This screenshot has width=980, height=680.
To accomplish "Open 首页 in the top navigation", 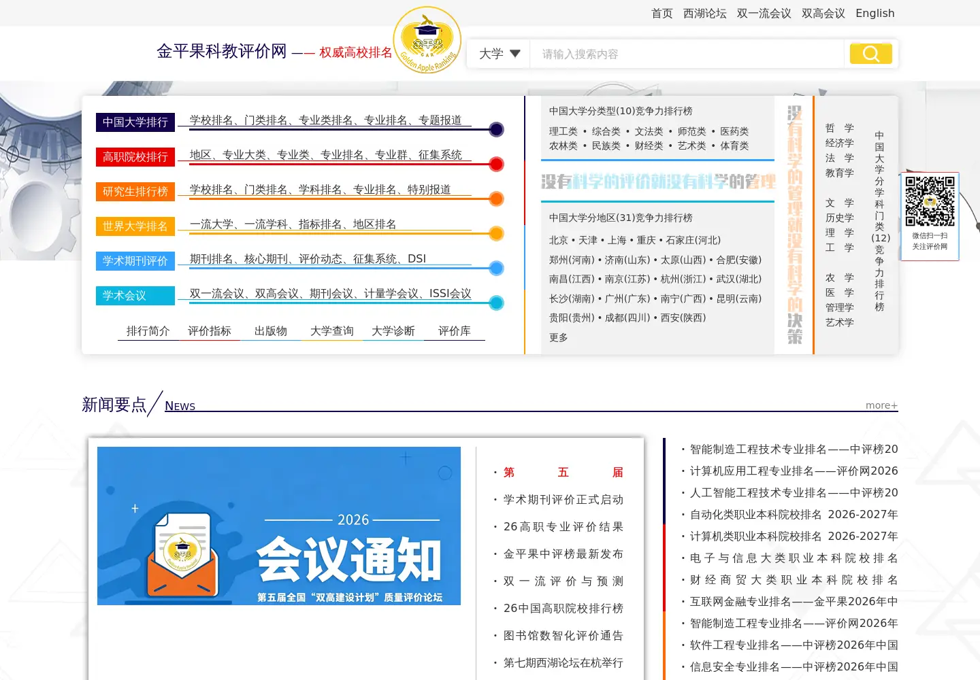I will 661,14.
